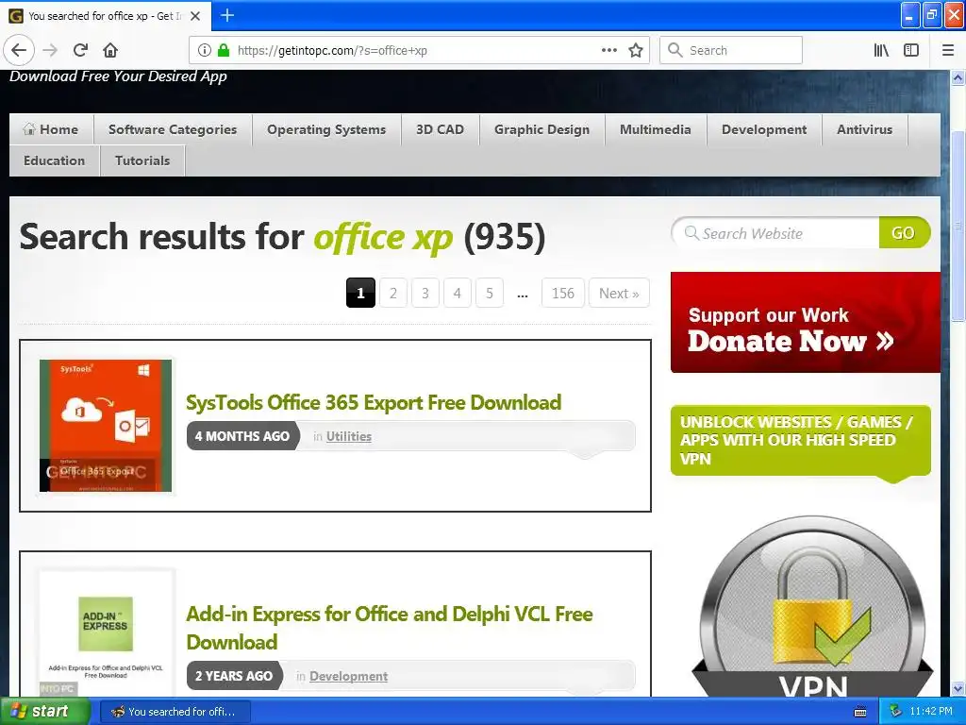
Task: Open Software Categories menu
Action: pyautogui.click(x=173, y=129)
